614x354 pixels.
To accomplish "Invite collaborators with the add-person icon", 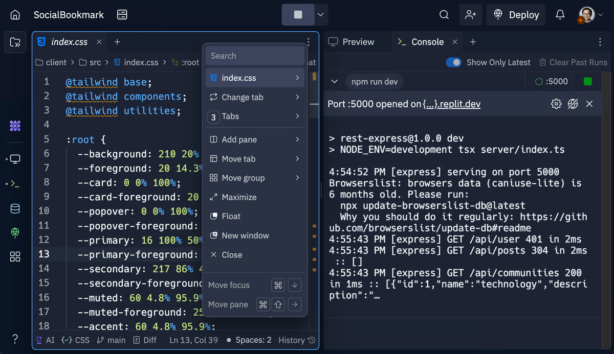I will [x=471, y=15].
